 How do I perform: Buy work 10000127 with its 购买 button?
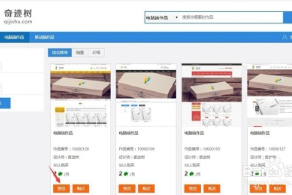277,189
